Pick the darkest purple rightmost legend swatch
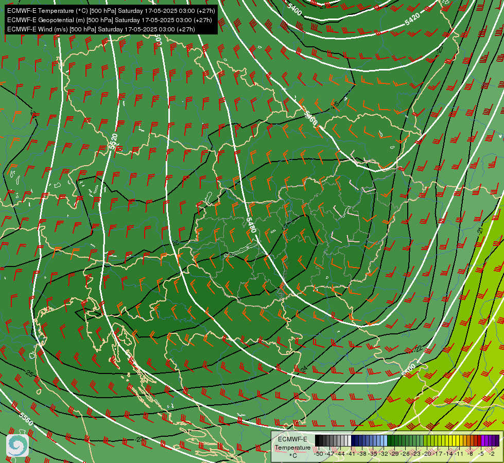Viewport: 504px width, 463px height. (498, 440)
